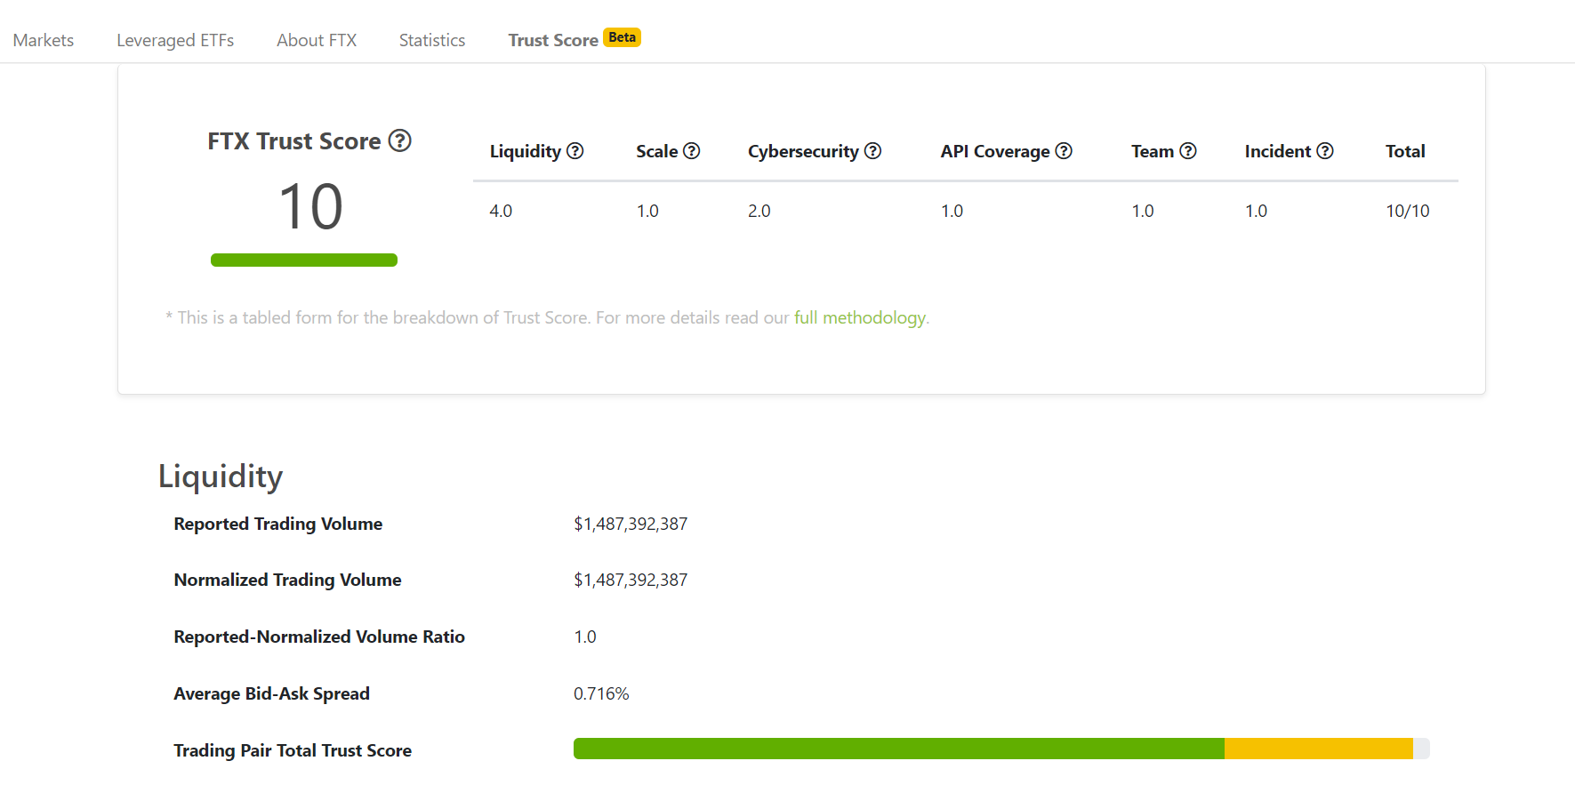
Task: Click the Incident column help icon
Action: tap(1325, 151)
